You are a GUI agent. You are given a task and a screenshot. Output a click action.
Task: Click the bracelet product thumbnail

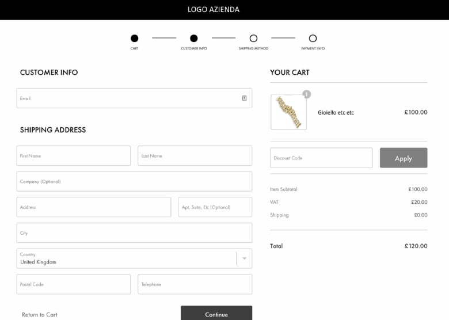tap(288, 112)
